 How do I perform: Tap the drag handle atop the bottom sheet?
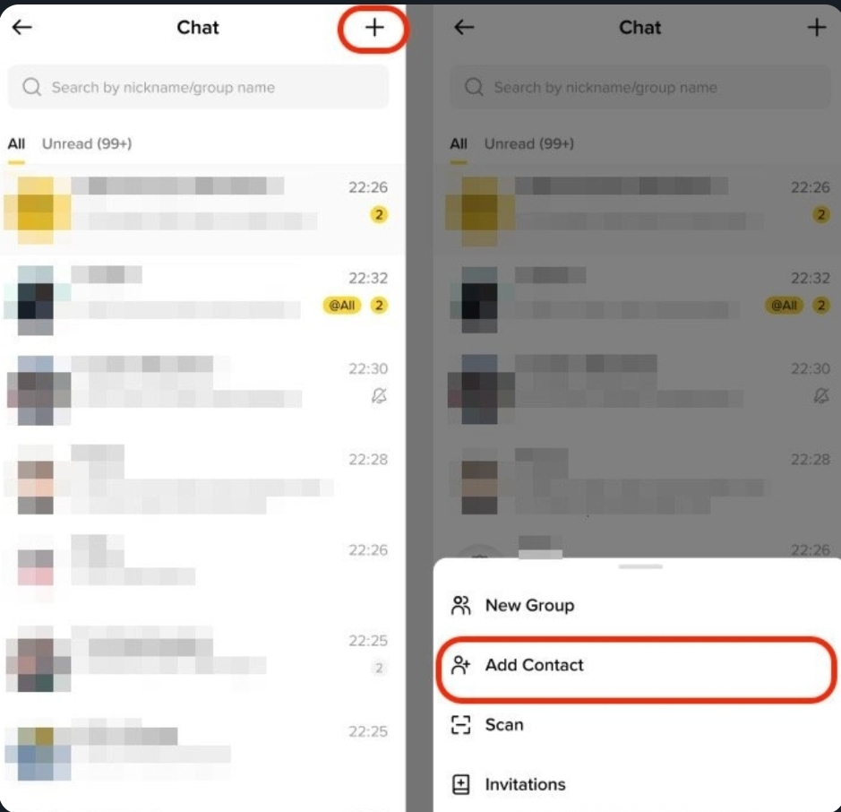point(640,566)
